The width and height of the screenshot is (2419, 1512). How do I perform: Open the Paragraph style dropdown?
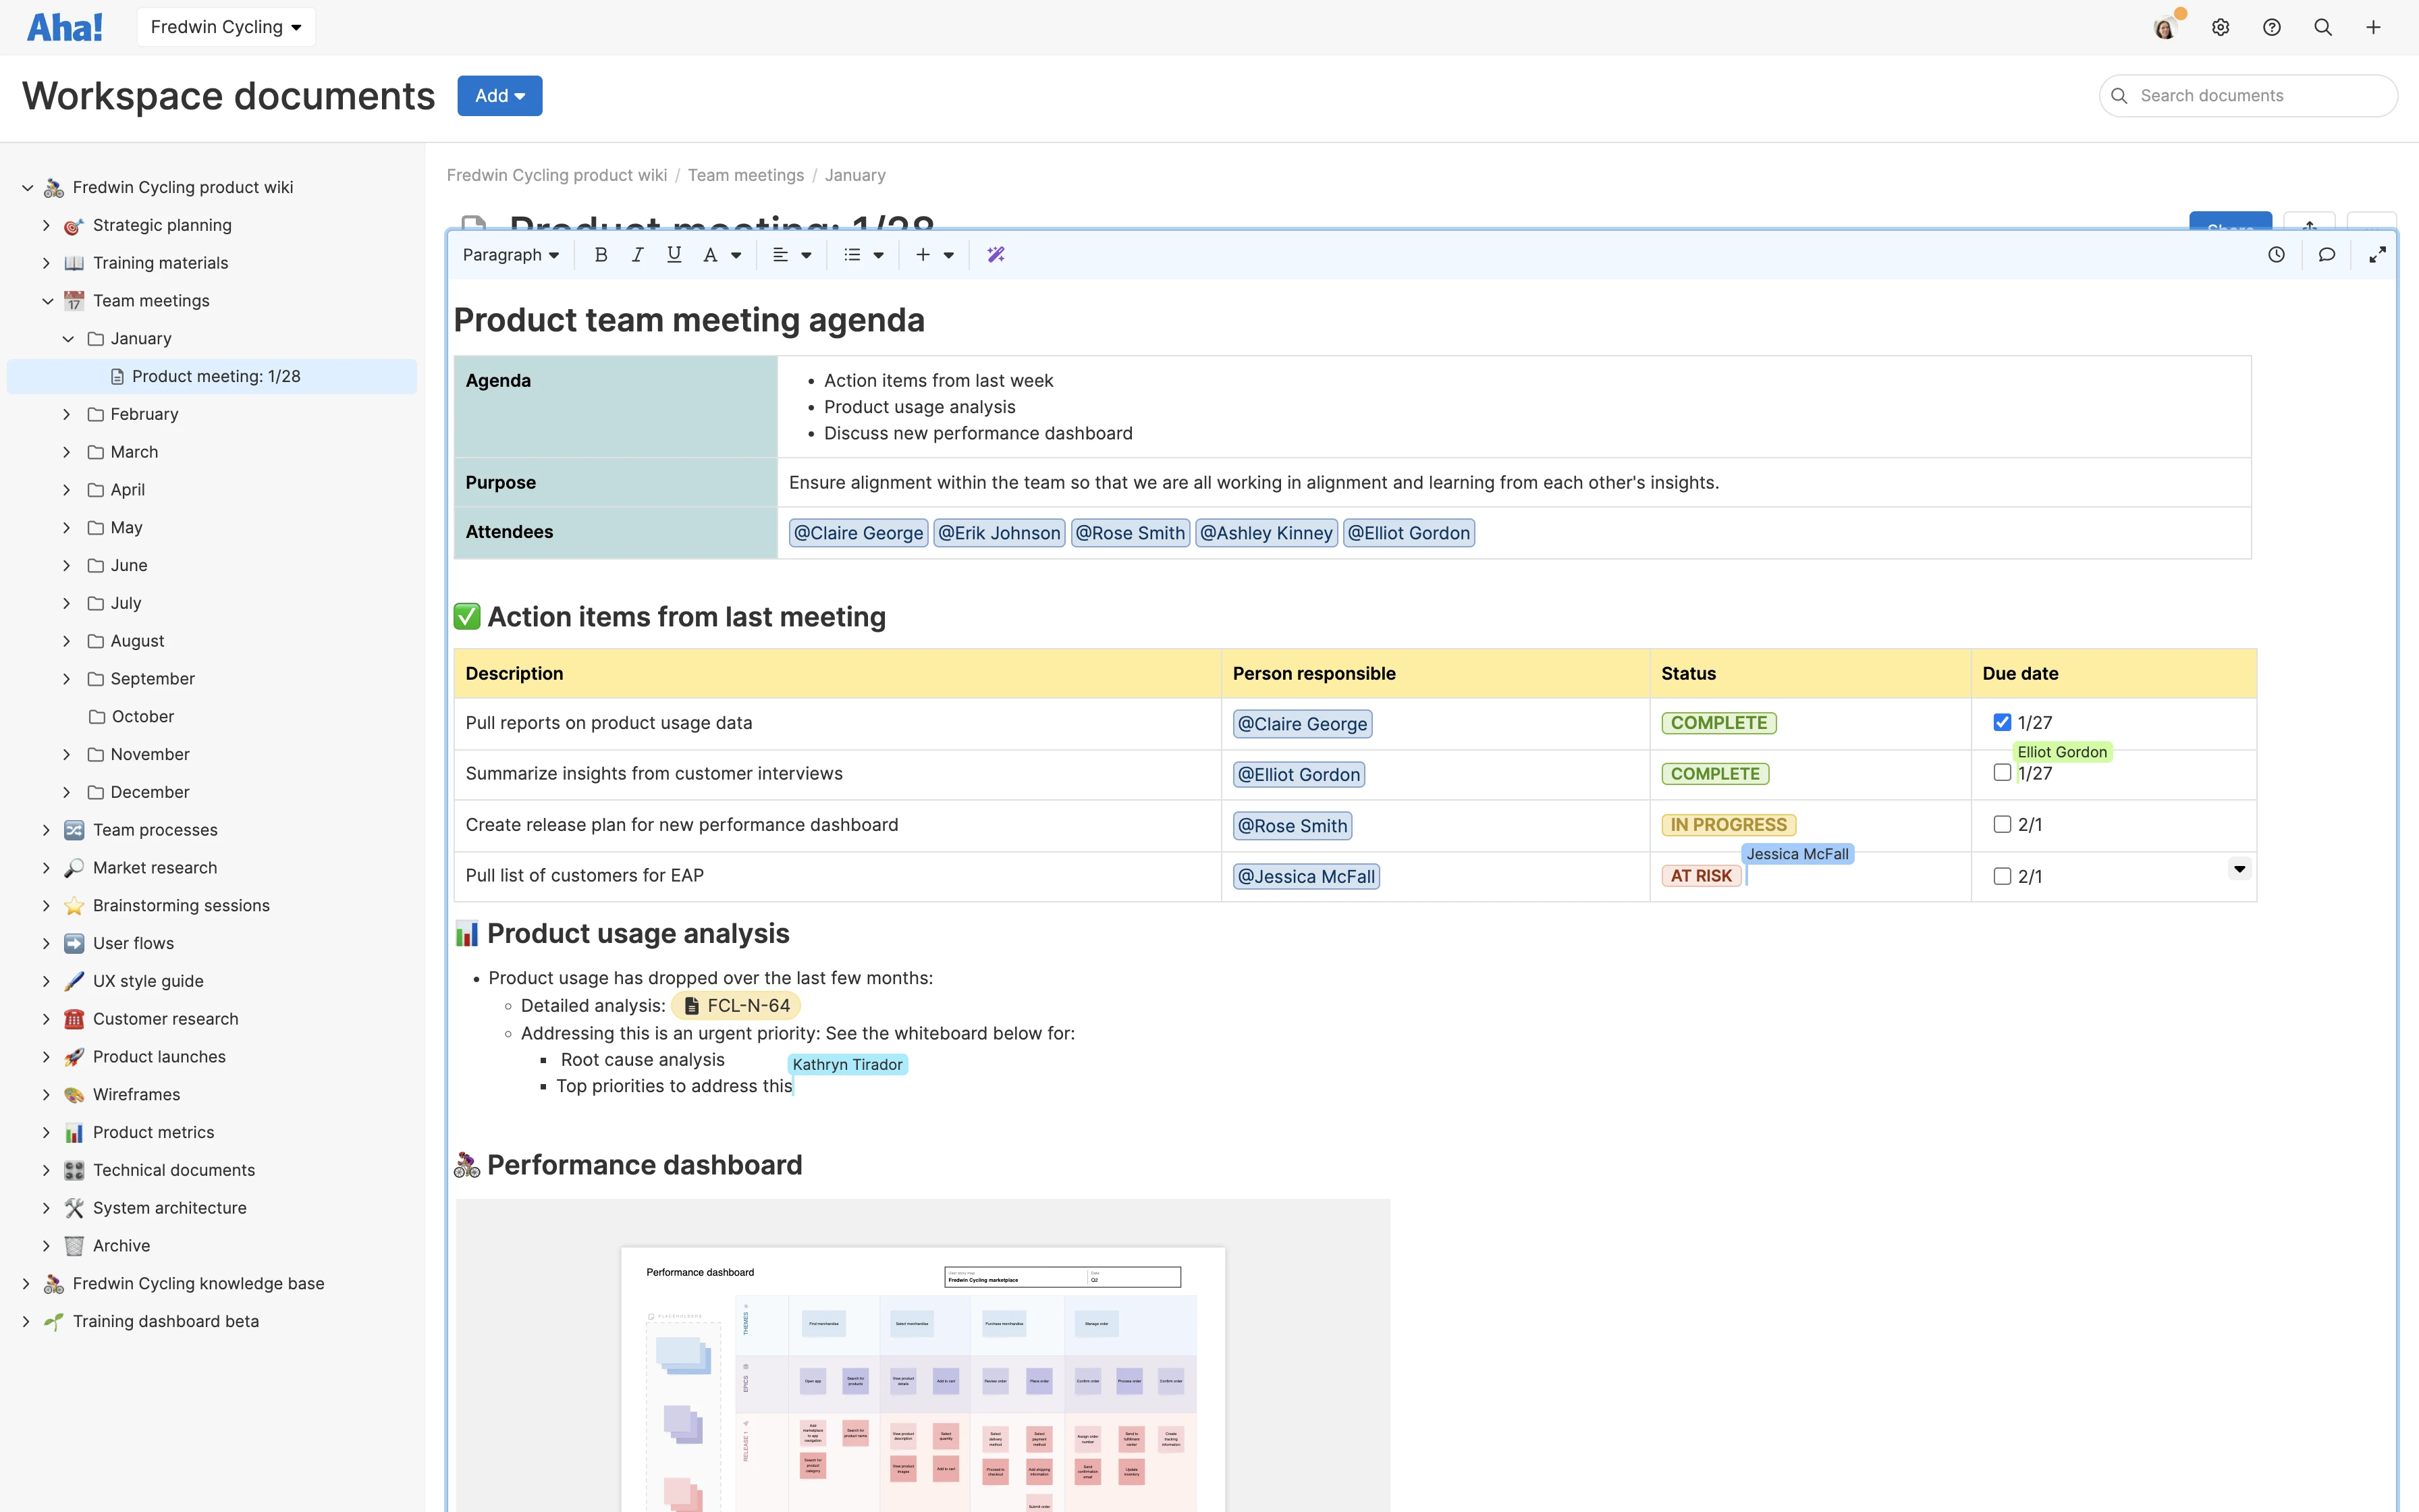tap(510, 254)
